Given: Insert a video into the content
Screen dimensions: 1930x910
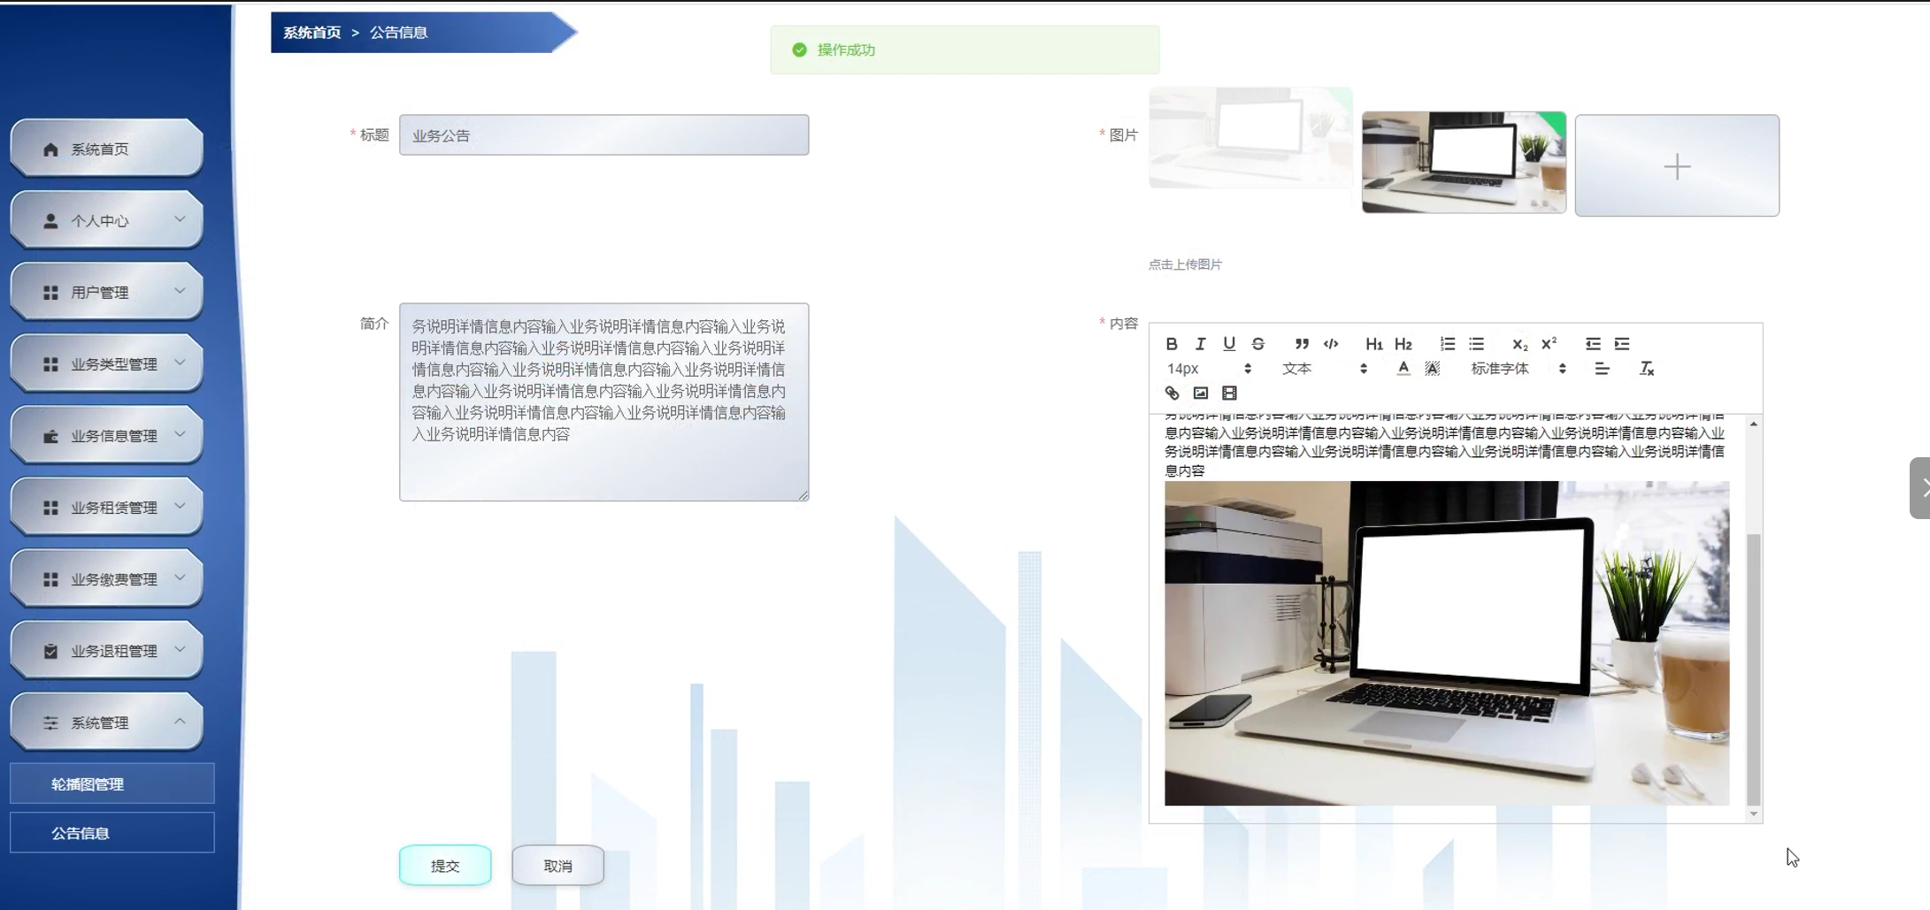Looking at the screenshot, I should (1229, 394).
